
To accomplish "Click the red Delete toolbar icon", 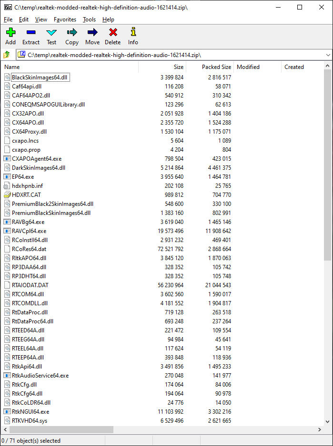I will pos(113,33).
